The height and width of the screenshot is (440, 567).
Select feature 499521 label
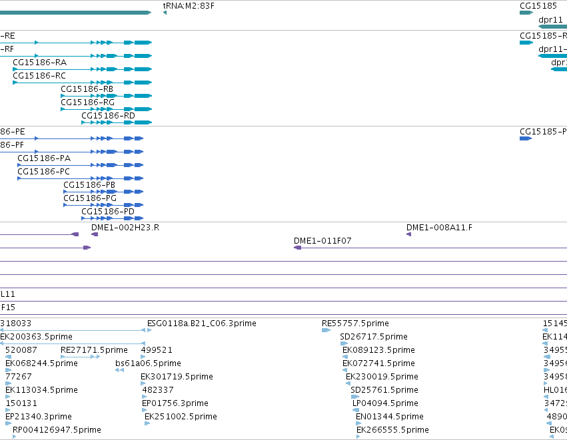pyautogui.click(x=157, y=350)
